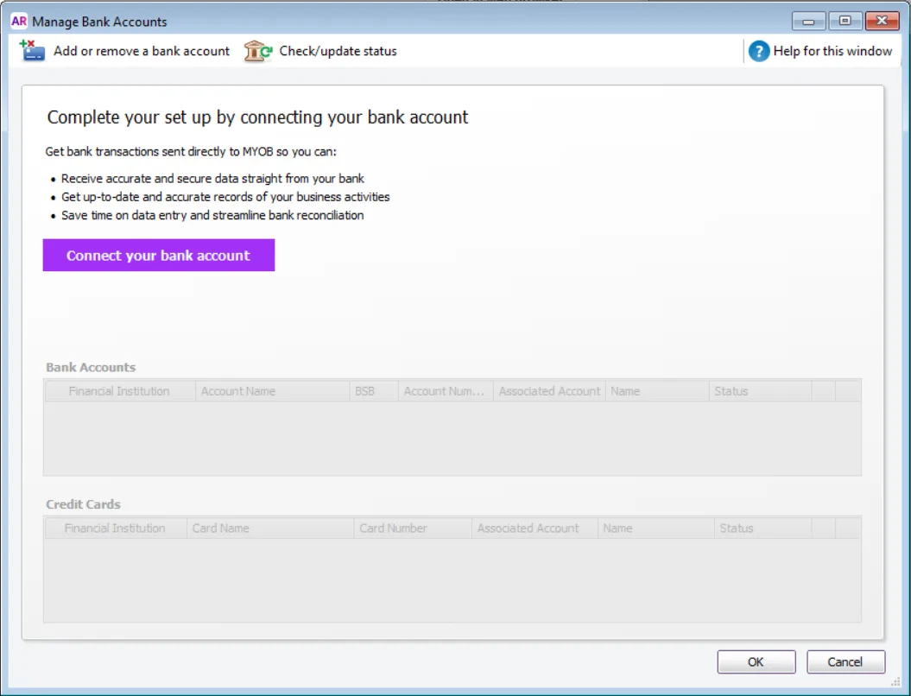Click the blue Help question mark icon
The image size is (911, 696).
758,51
